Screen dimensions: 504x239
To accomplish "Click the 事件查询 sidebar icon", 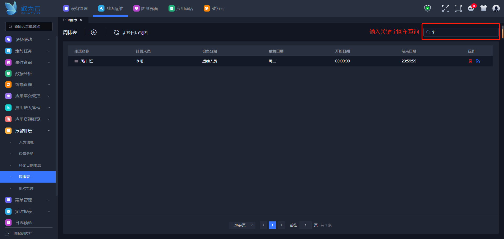I will pos(8,62).
